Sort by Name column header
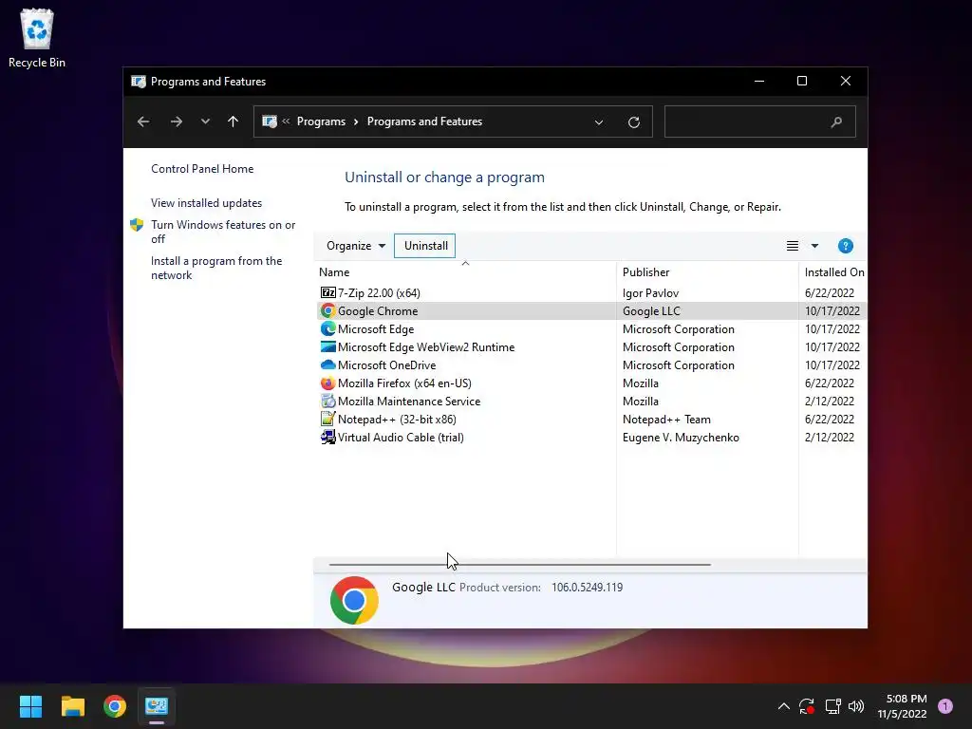This screenshot has height=729, width=972. tap(465, 272)
